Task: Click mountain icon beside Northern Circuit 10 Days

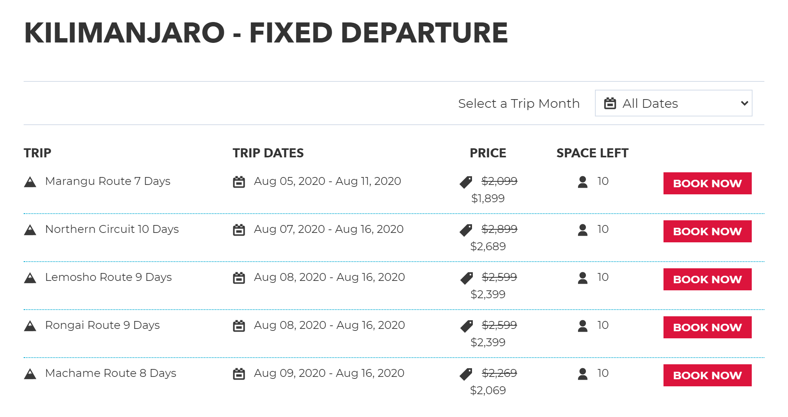Action: tap(30, 230)
